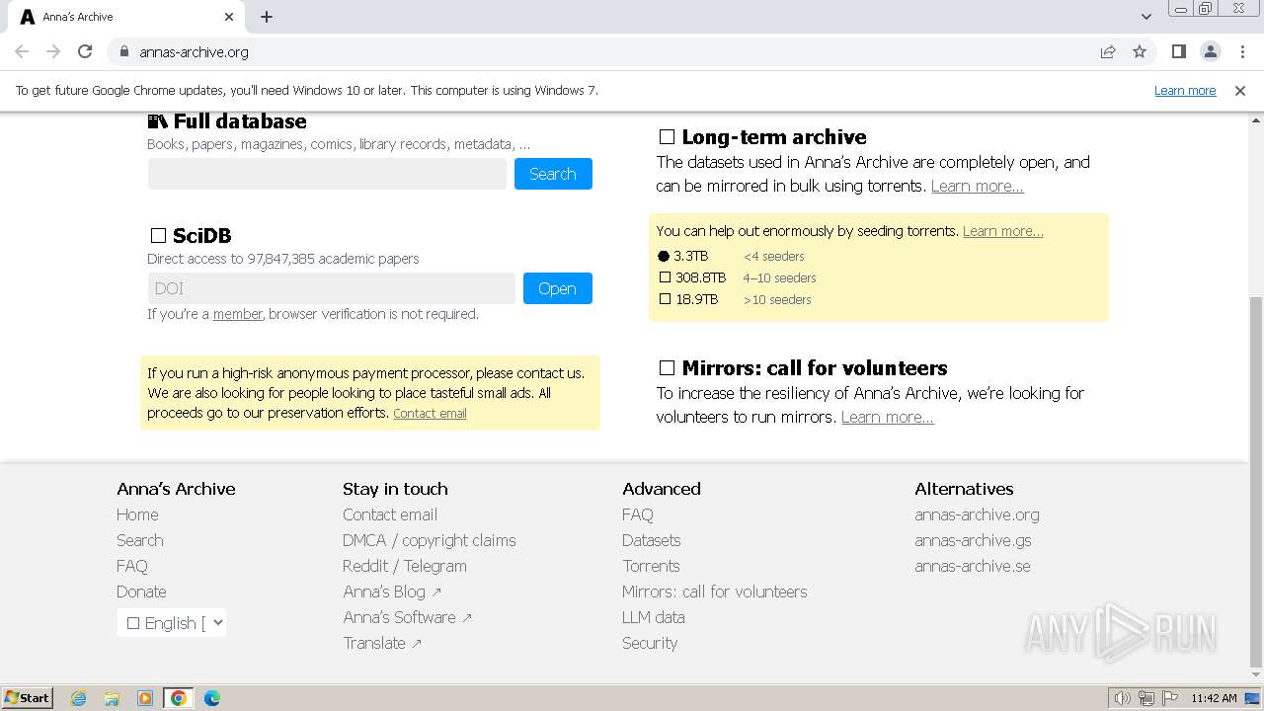The width and height of the screenshot is (1264, 711).
Task: Open FAQ under Advanced column
Action: [638, 514]
